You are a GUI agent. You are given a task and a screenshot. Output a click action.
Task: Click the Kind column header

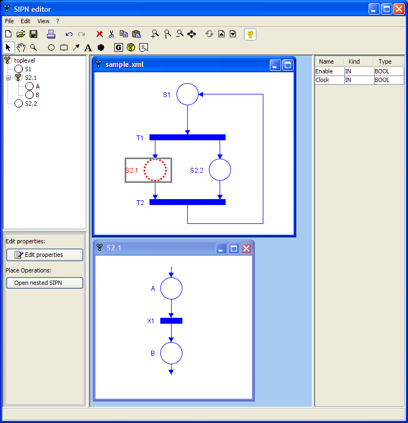coord(354,62)
